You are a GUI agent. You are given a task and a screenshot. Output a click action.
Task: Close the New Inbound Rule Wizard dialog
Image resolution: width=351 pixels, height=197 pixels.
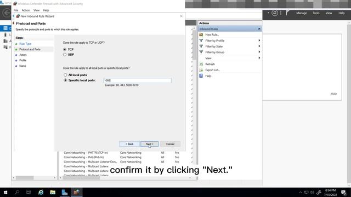coord(181,16)
